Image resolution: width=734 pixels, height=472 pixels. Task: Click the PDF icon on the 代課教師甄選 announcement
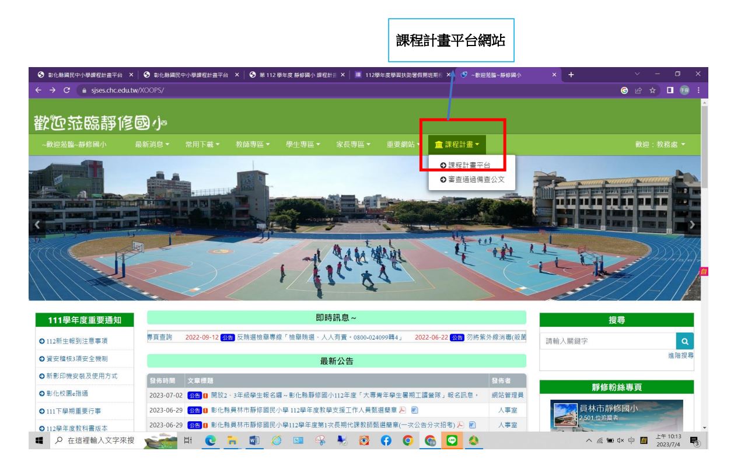pyautogui.click(x=462, y=424)
